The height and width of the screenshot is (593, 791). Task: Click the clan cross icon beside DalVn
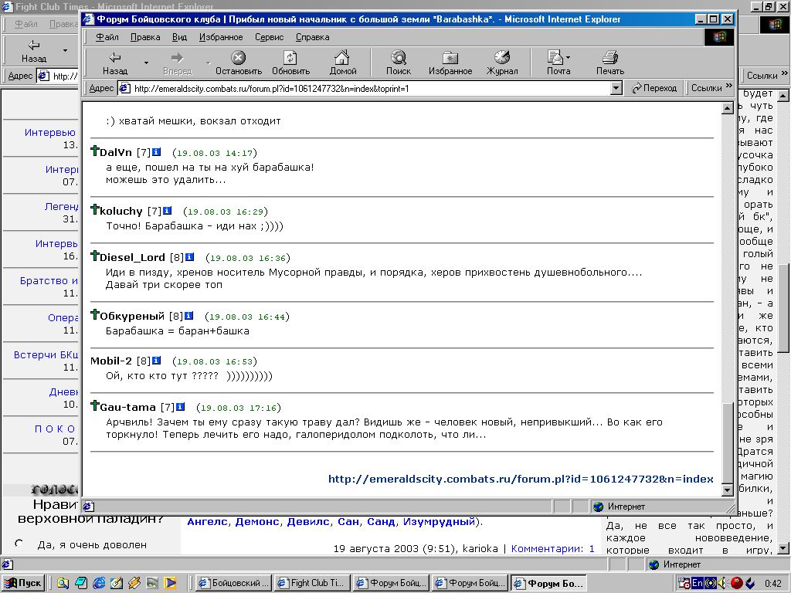click(95, 151)
